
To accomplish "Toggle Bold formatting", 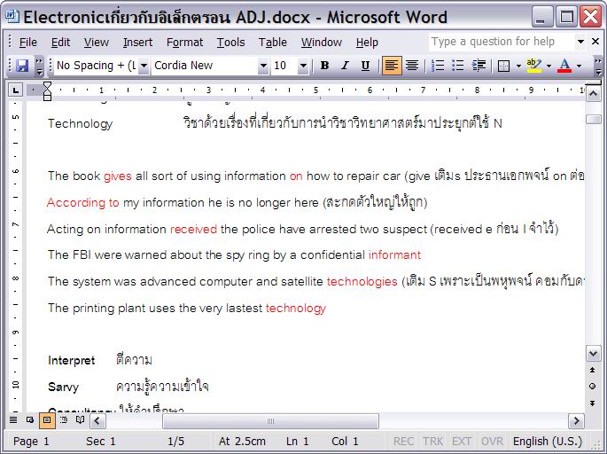I will 324,66.
